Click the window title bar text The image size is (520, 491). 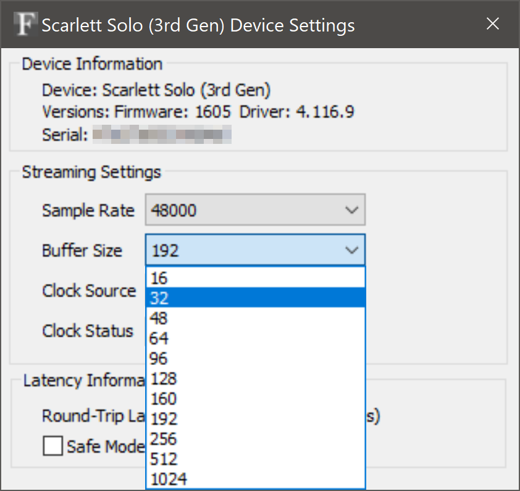(x=198, y=25)
